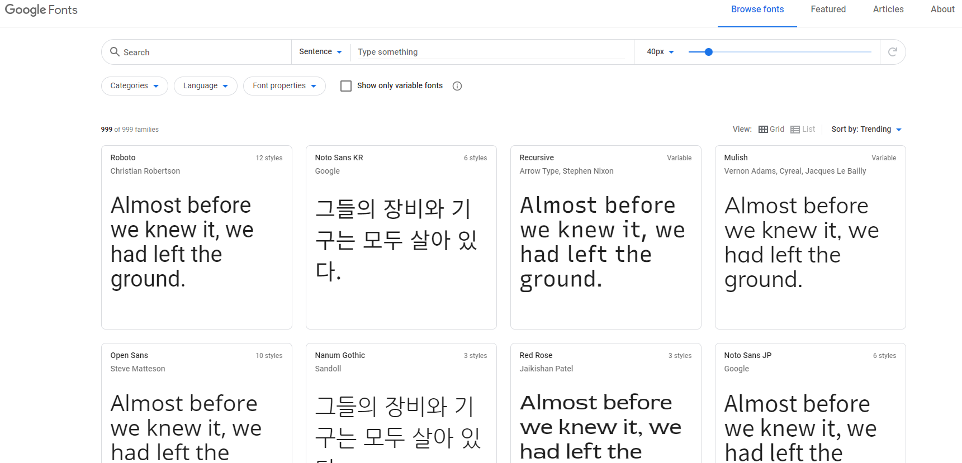This screenshot has height=463, width=962.
Task: Open the Recursive font card
Action: 606,237
